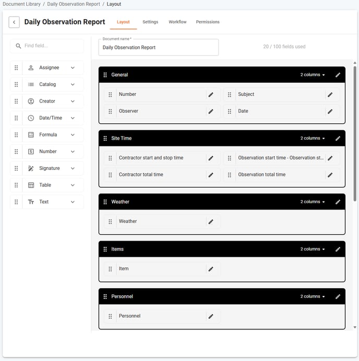Grab the General section drag handle
359x361 pixels.
click(x=105, y=75)
